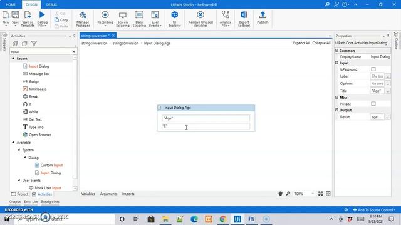Open the zoom level 100% dropdown
Screen dimensions: 401x225
(x=313, y=194)
